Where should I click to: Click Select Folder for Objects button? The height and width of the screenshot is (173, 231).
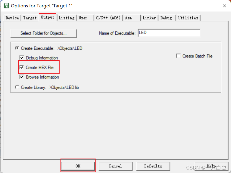44,33
